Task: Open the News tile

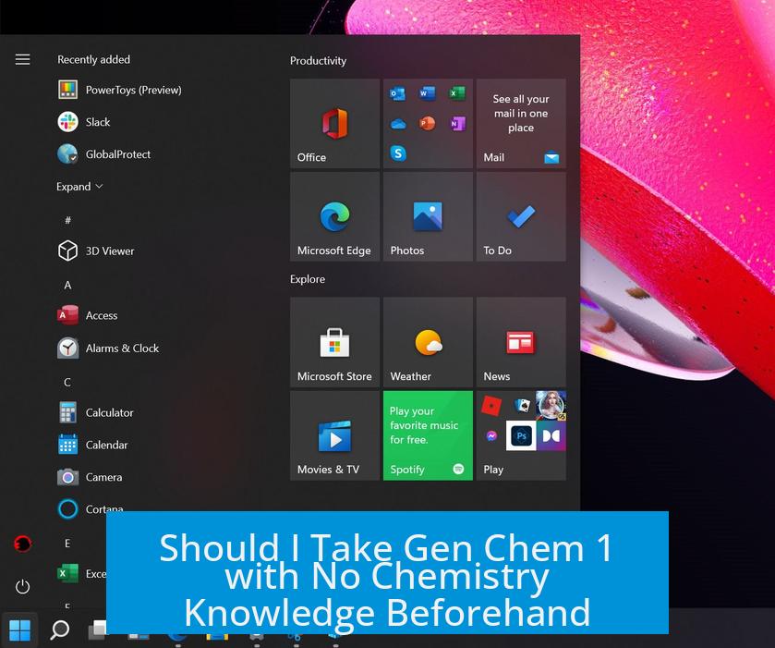Action: (521, 342)
